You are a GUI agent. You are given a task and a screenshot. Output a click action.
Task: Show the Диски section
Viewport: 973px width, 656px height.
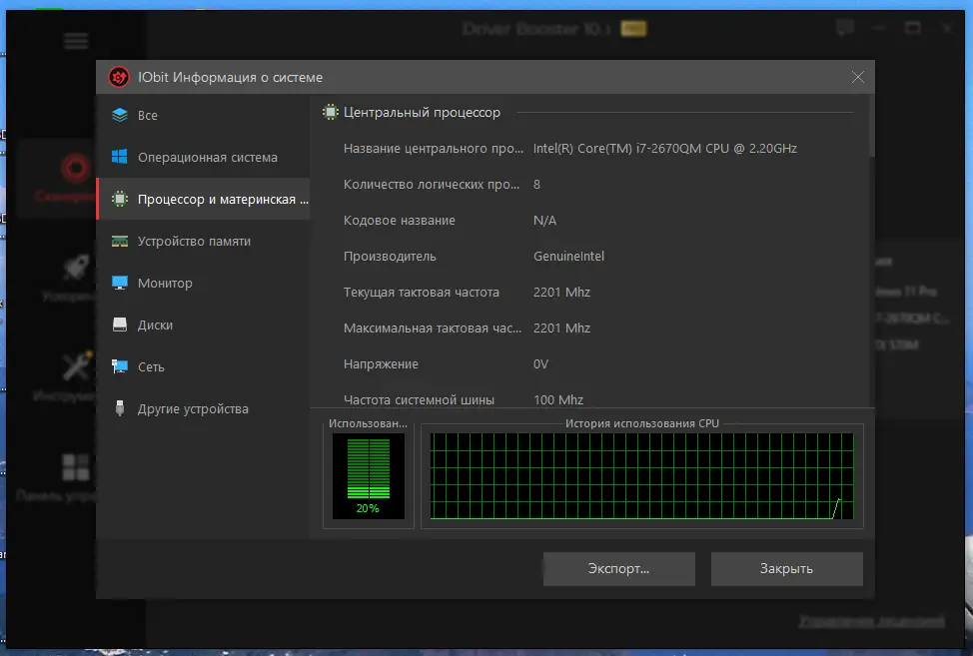[x=203, y=325]
